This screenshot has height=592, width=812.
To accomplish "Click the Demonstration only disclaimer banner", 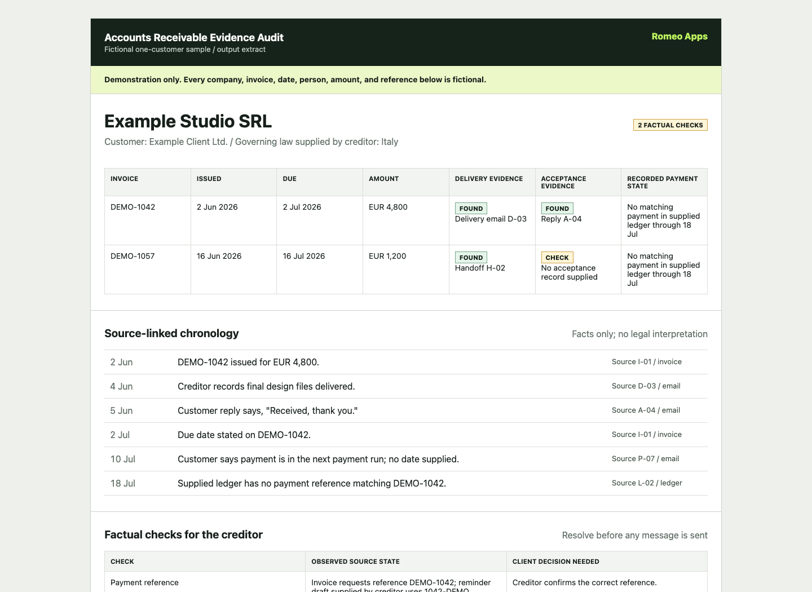I will click(406, 80).
